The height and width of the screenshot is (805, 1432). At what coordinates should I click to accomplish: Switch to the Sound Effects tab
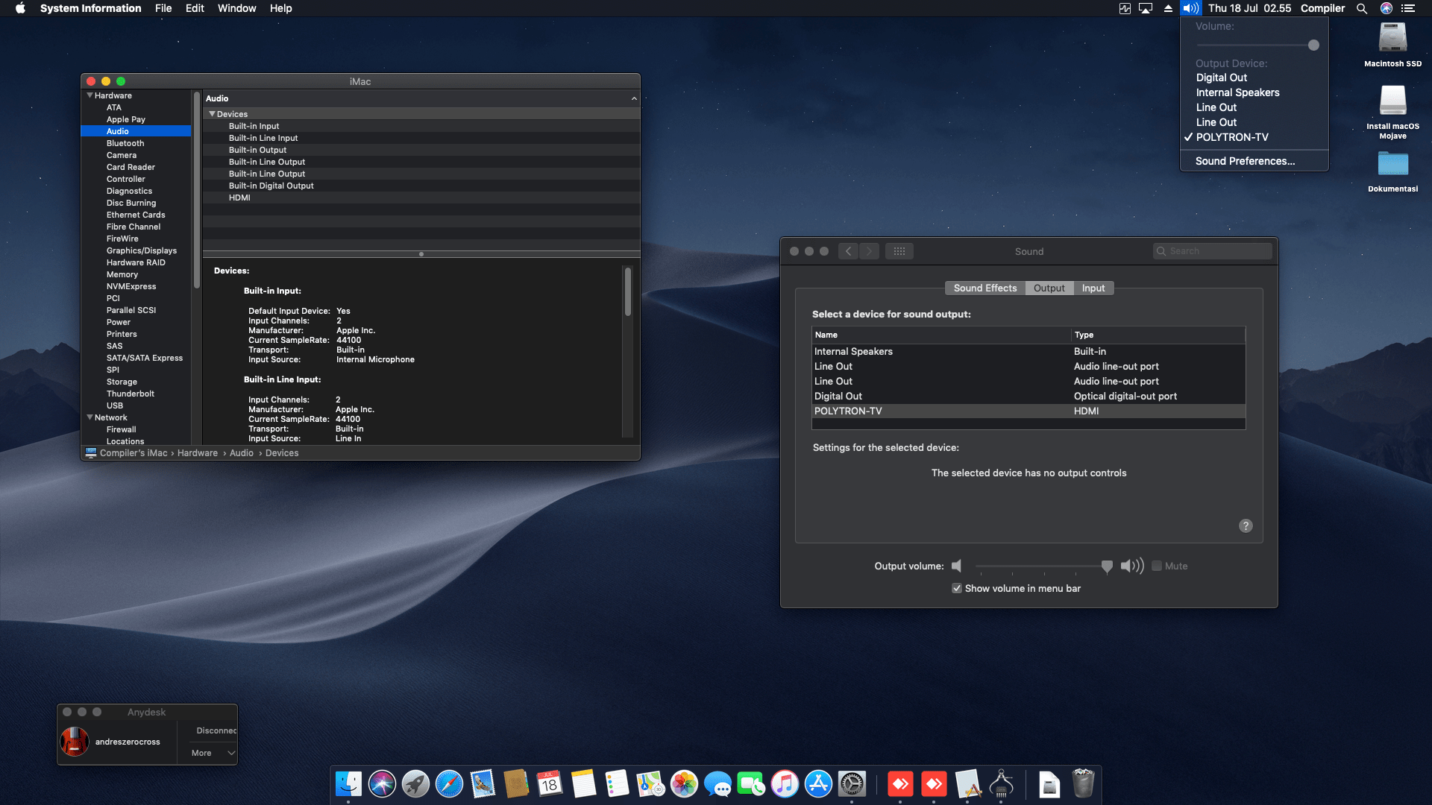[x=984, y=288]
